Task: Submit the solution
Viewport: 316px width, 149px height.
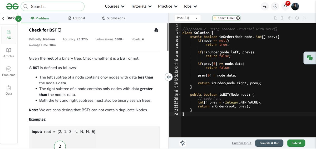Action: [296, 143]
